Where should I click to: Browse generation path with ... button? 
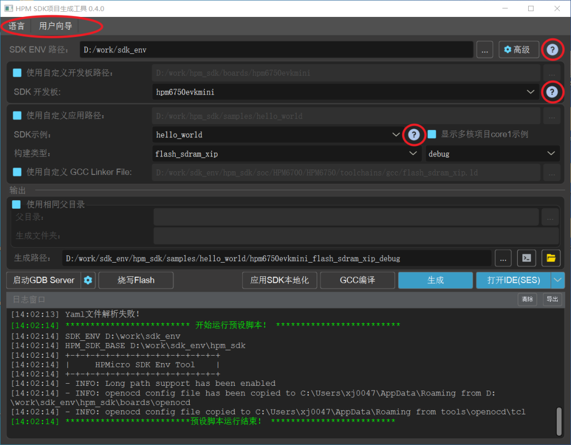pyautogui.click(x=503, y=258)
